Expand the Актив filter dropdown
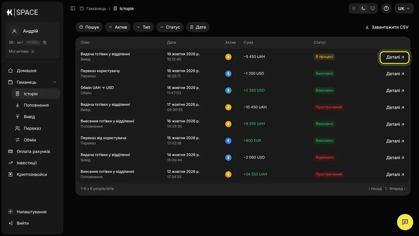The height and width of the screenshot is (236, 419). click(x=118, y=27)
